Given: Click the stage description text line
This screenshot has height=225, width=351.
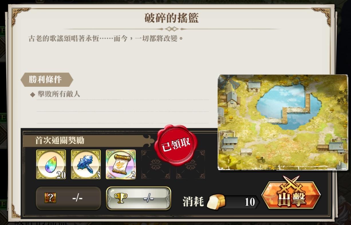Looking at the screenshot, I should point(106,38).
